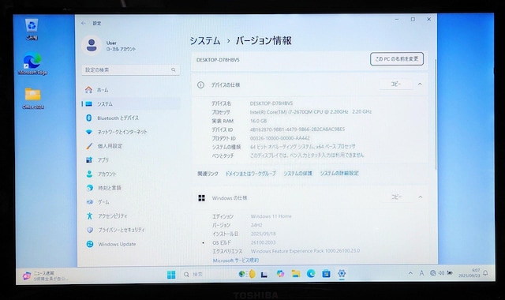Open the task view icon on taskbar

click(x=264, y=274)
